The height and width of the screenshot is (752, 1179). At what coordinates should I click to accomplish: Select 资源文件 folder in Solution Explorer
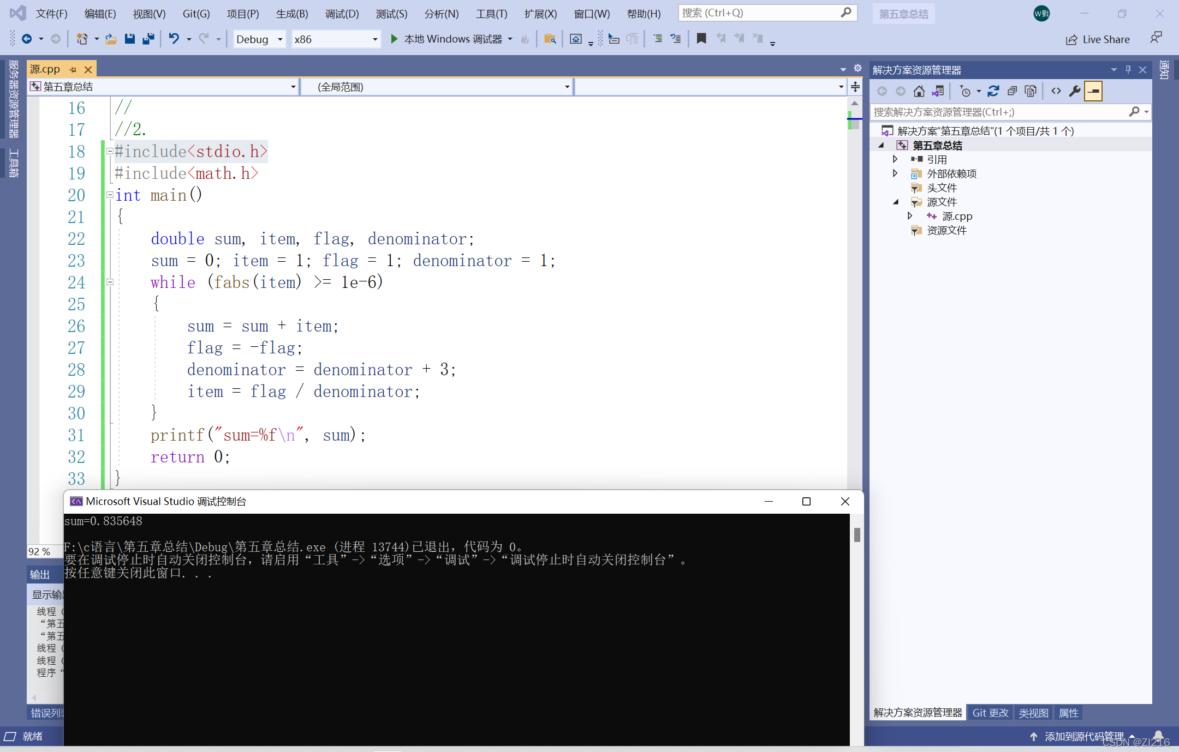point(947,230)
